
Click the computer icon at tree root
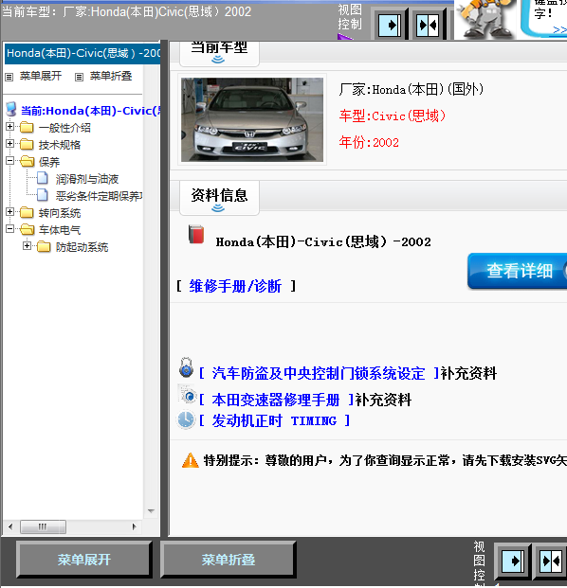11,110
